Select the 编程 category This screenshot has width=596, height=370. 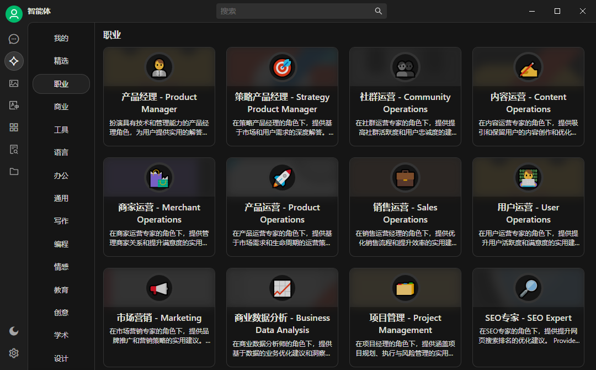click(x=61, y=244)
